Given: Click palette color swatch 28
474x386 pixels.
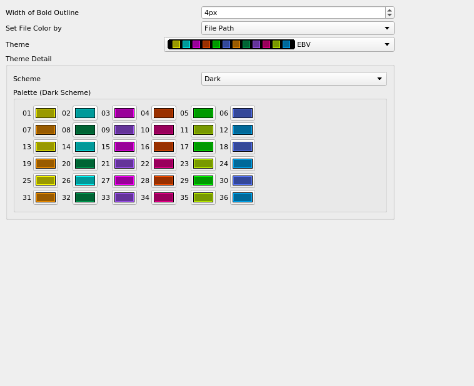Looking at the screenshot, I should [x=164, y=181].
